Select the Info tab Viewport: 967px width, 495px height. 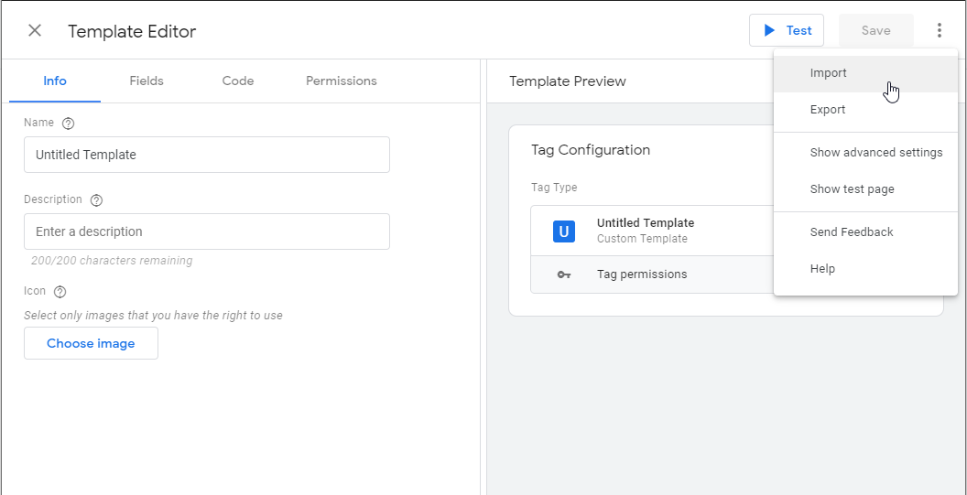click(x=55, y=81)
